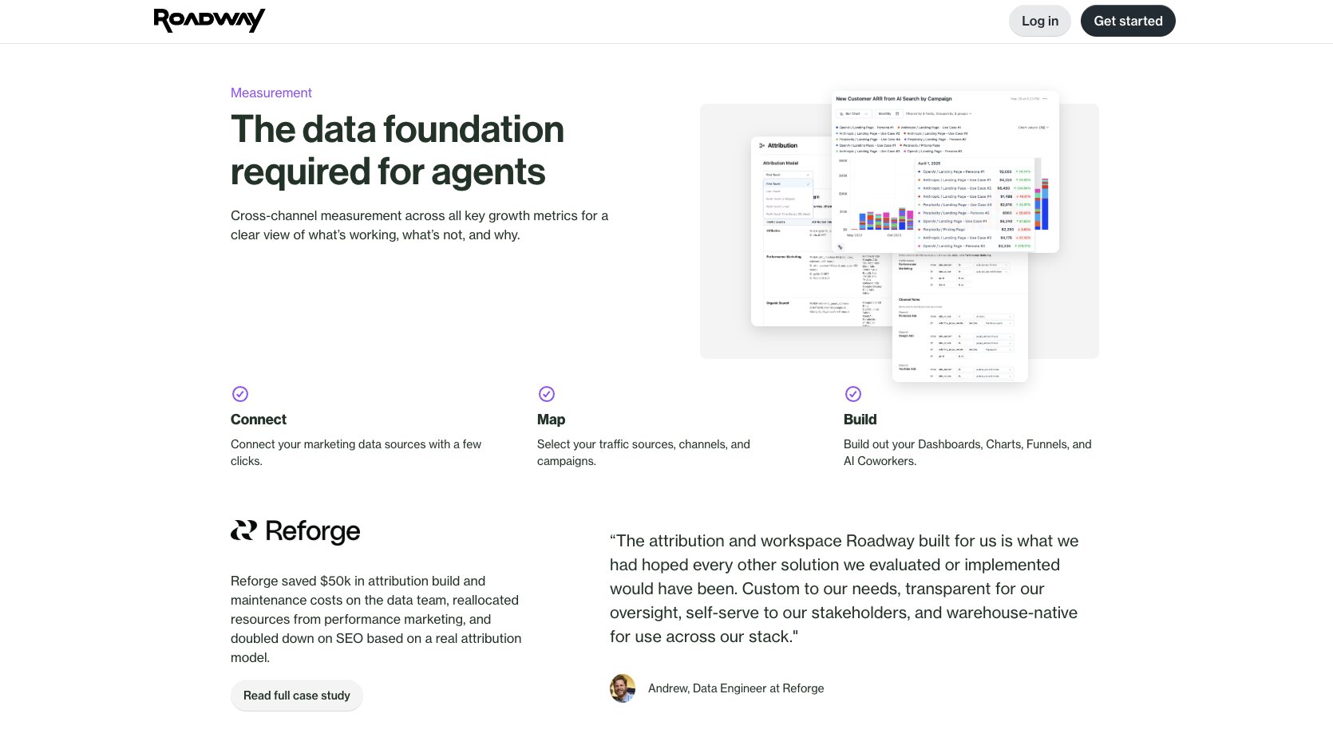Click the Measurement category label
The width and height of the screenshot is (1333, 745).
pyautogui.click(x=271, y=93)
